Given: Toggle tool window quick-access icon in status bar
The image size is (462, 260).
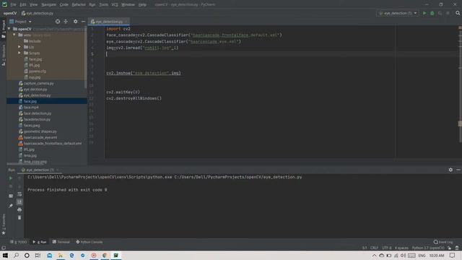Looking at the screenshot, I should click(4, 248).
